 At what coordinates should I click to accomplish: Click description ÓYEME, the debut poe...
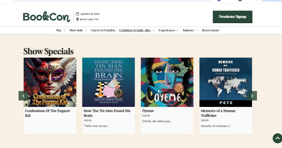pyautogui.click(x=157, y=121)
